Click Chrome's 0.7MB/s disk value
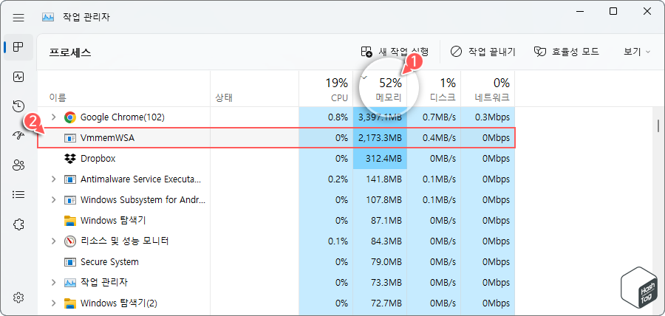This screenshot has width=665, height=316. point(439,117)
